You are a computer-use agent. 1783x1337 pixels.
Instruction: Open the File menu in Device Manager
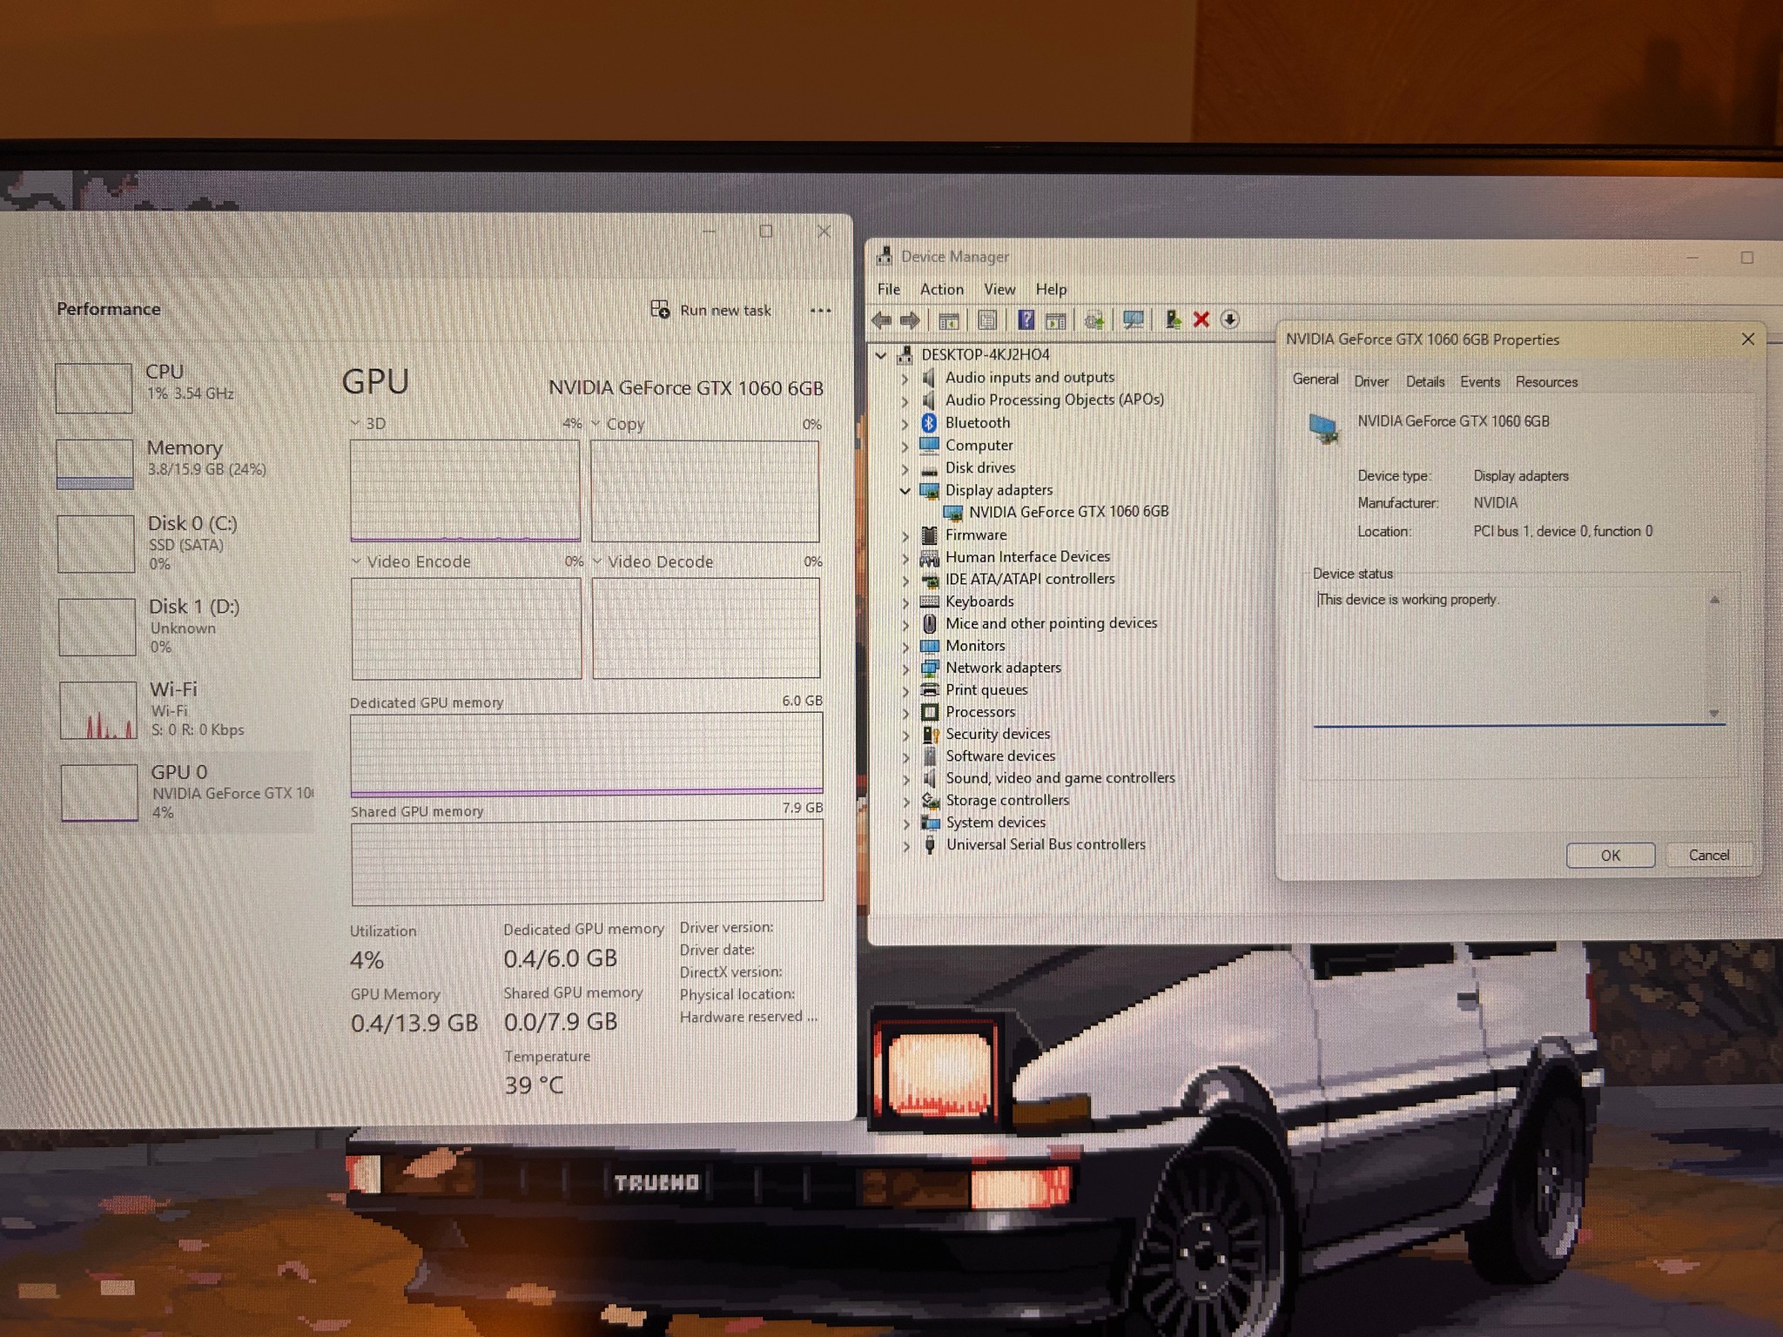coord(889,289)
